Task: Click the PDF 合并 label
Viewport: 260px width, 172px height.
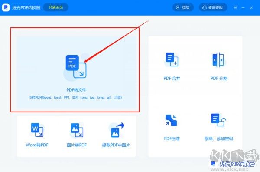Action: tap(172, 79)
